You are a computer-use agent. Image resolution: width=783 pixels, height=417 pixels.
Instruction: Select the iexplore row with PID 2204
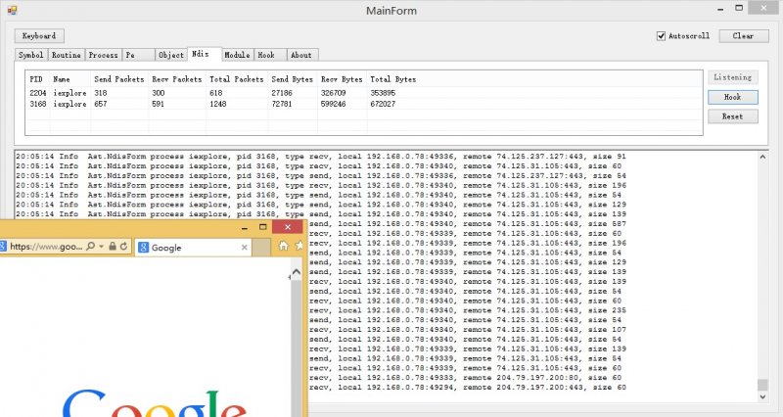pos(364,93)
